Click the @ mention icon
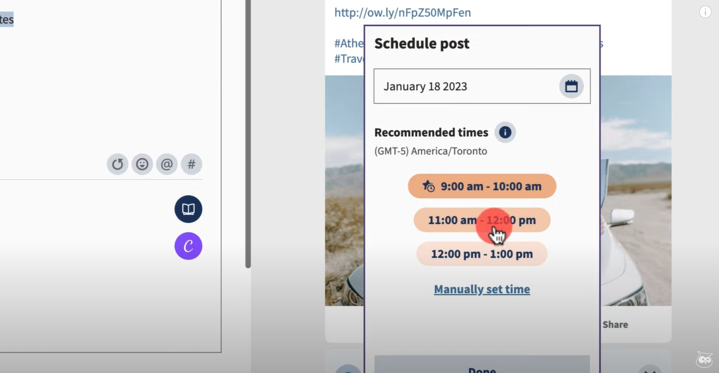Screen dimensions: 719x373 166,164
